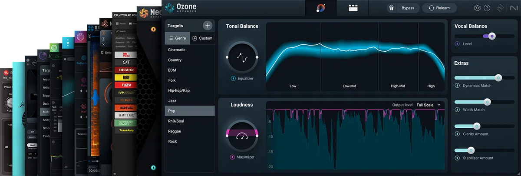Viewport: 521px width, 176px height.
Task: Open the Output level Full Scale dropdown
Action: coord(429,105)
